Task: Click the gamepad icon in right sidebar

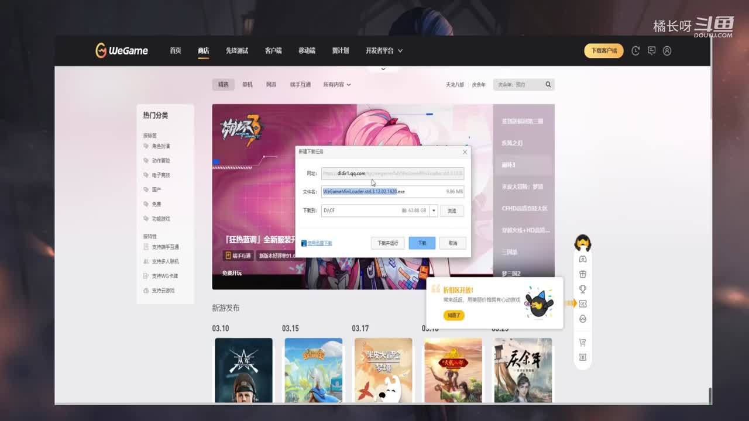Action: coord(583,259)
